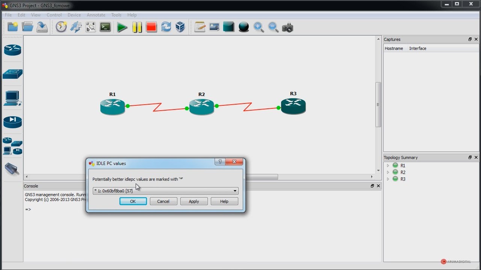
Task: Close the Topology Summary panel
Action: point(476,157)
